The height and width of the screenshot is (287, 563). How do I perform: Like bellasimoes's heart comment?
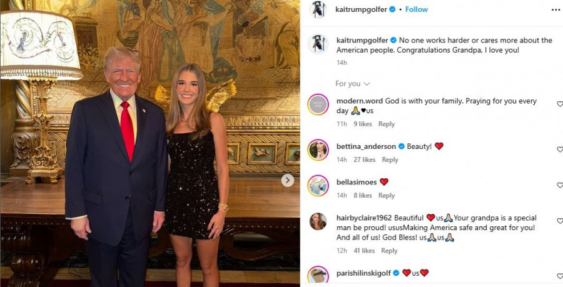[559, 185]
